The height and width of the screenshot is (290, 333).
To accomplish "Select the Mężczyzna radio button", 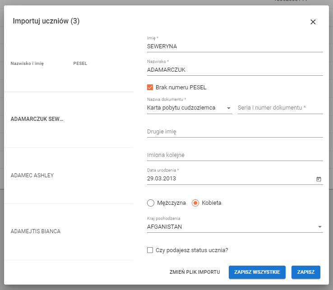I will pos(151,203).
